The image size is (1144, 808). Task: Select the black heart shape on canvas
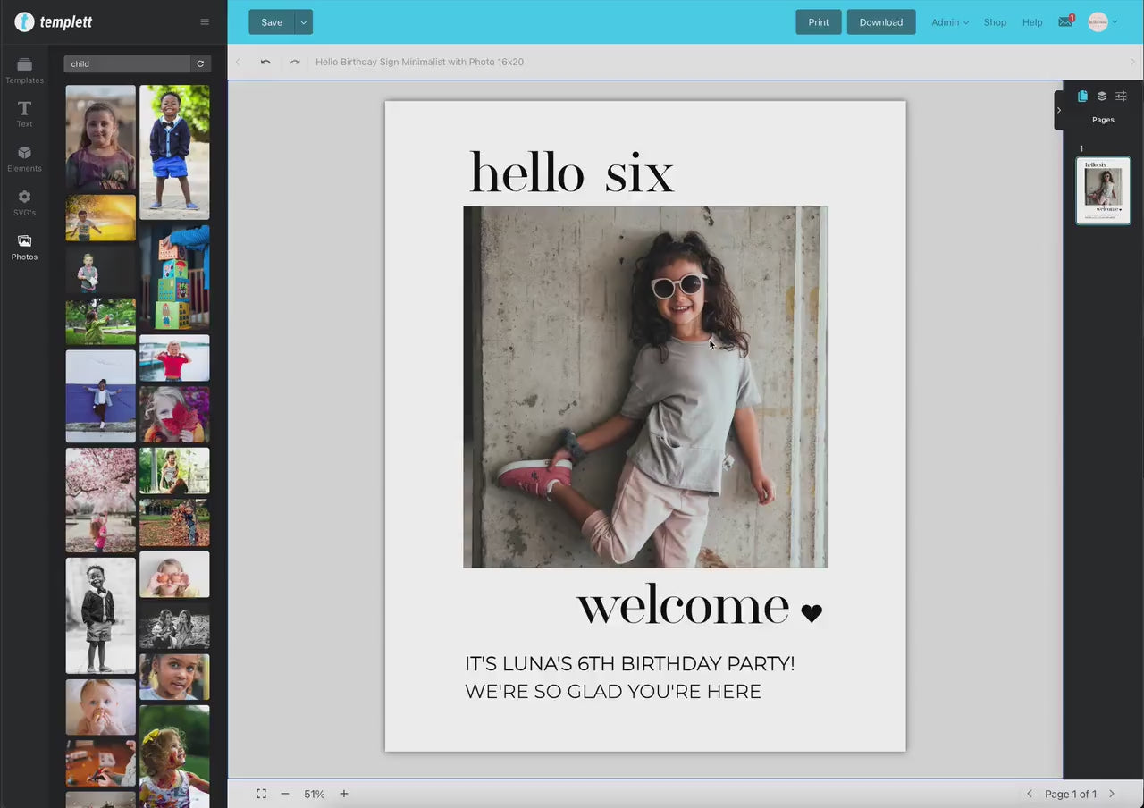(x=812, y=613)
